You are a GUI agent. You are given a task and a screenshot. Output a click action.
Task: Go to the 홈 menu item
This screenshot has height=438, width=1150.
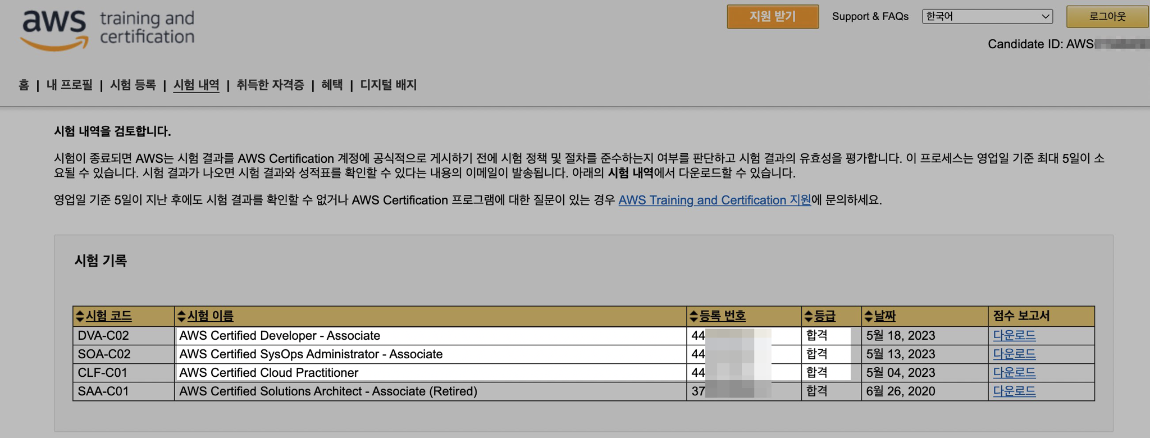(x=24, y=85)
